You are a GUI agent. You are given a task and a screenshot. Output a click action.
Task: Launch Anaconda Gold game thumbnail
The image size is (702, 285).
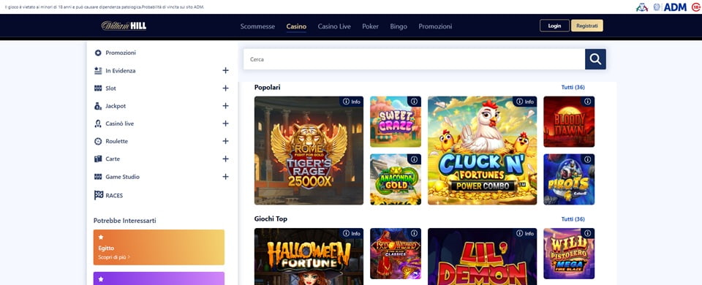pyautogui.click(x=396, y=180)
